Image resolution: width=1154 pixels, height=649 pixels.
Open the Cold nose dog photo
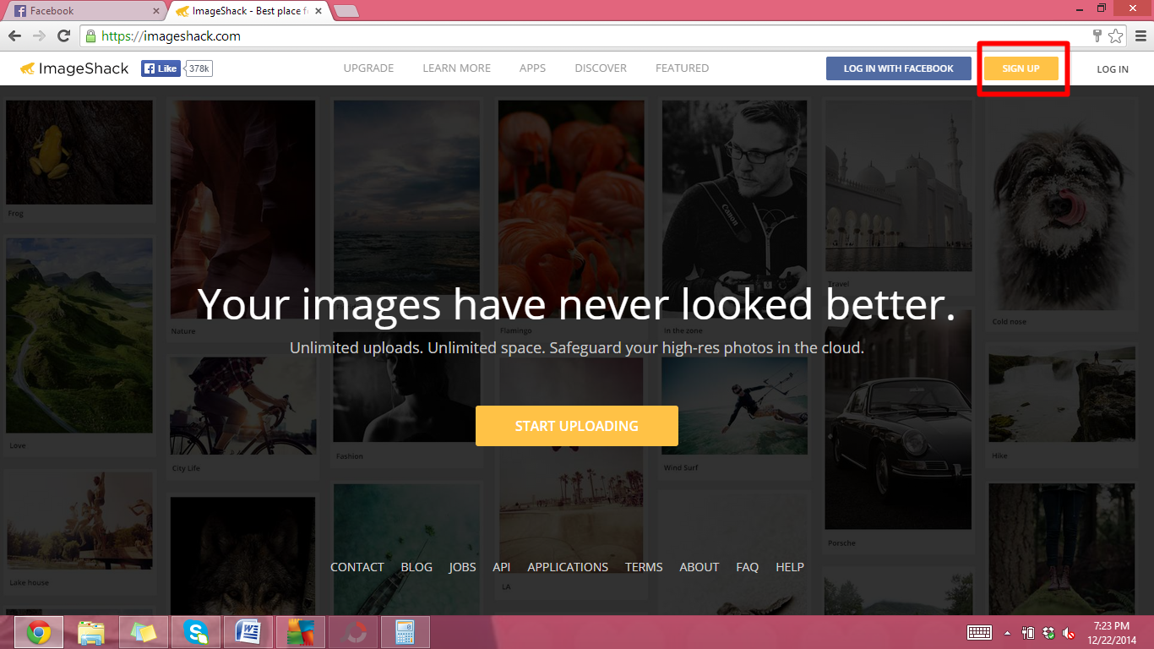(x=1062, y=205)
